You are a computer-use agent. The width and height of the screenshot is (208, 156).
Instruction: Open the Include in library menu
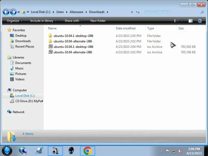43,21
